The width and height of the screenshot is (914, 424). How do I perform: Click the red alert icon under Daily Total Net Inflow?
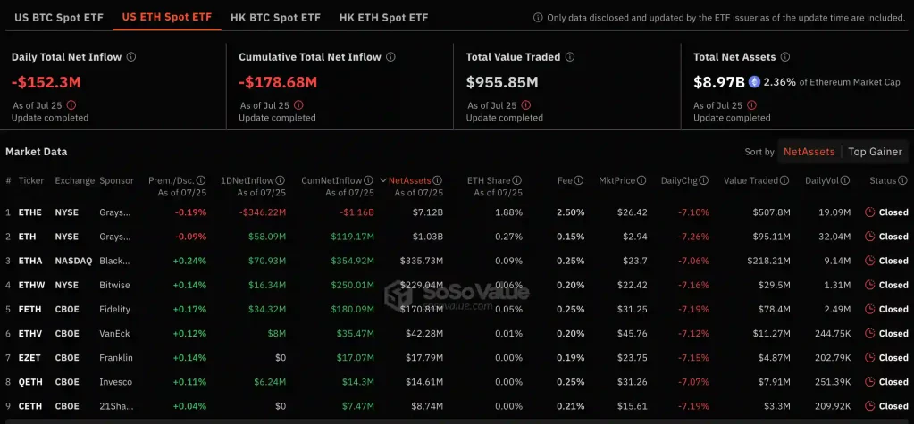click(71, 105)
